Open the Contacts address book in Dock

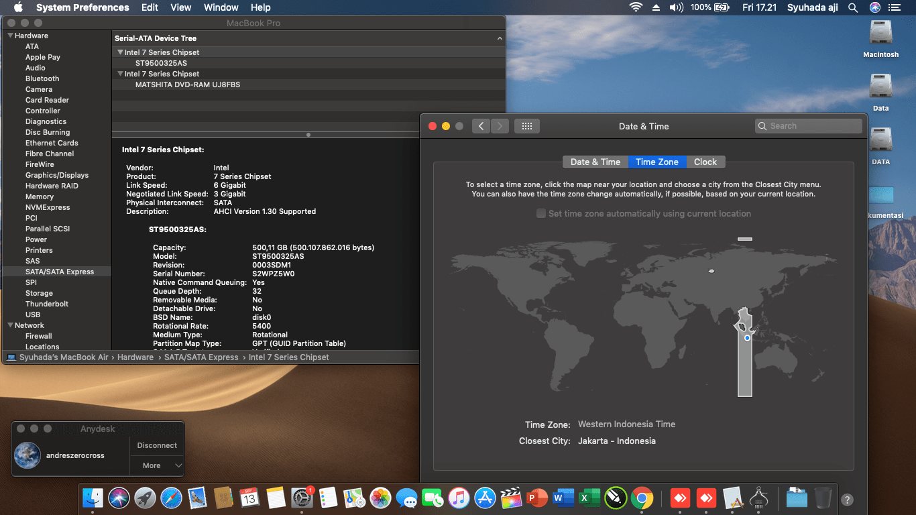223,498
